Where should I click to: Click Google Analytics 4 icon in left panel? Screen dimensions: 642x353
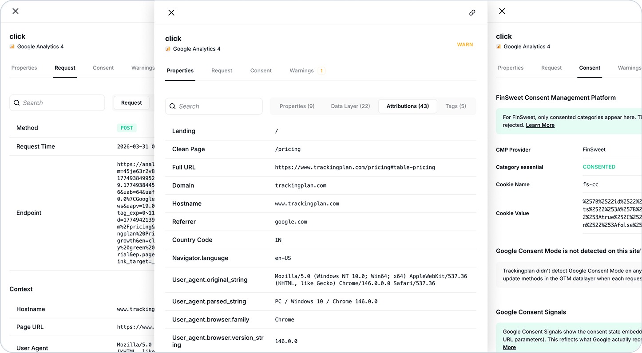(12, 47)
